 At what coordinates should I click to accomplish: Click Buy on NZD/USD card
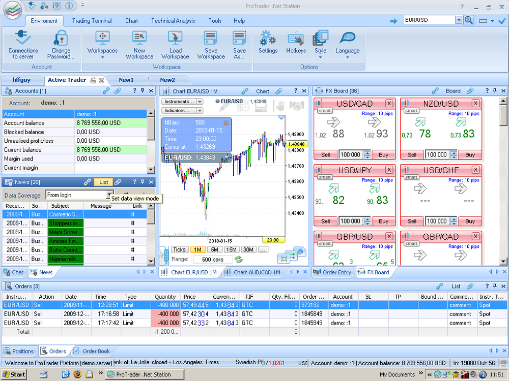coord(470,155)
